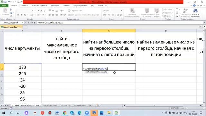Open Conditional Formatting (Условное форматирование)

click(x=132, y=13)
